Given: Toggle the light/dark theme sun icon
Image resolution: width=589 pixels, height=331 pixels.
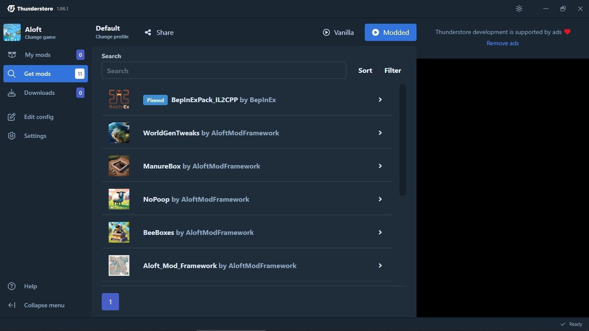Looking at the screenshot, I should point(519,9).
